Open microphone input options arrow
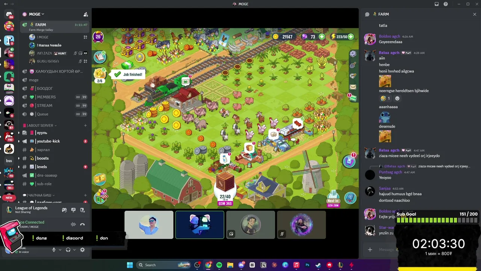The height and width of the screenshot is (271, 481). click(x=60, y=250)
